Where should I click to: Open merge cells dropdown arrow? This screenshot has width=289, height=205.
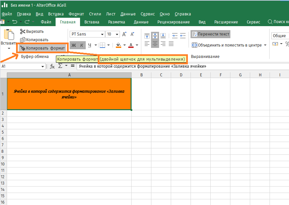click(x=265, y=45)
